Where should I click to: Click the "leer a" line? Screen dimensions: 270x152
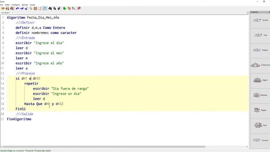click(x=22, y=68)
